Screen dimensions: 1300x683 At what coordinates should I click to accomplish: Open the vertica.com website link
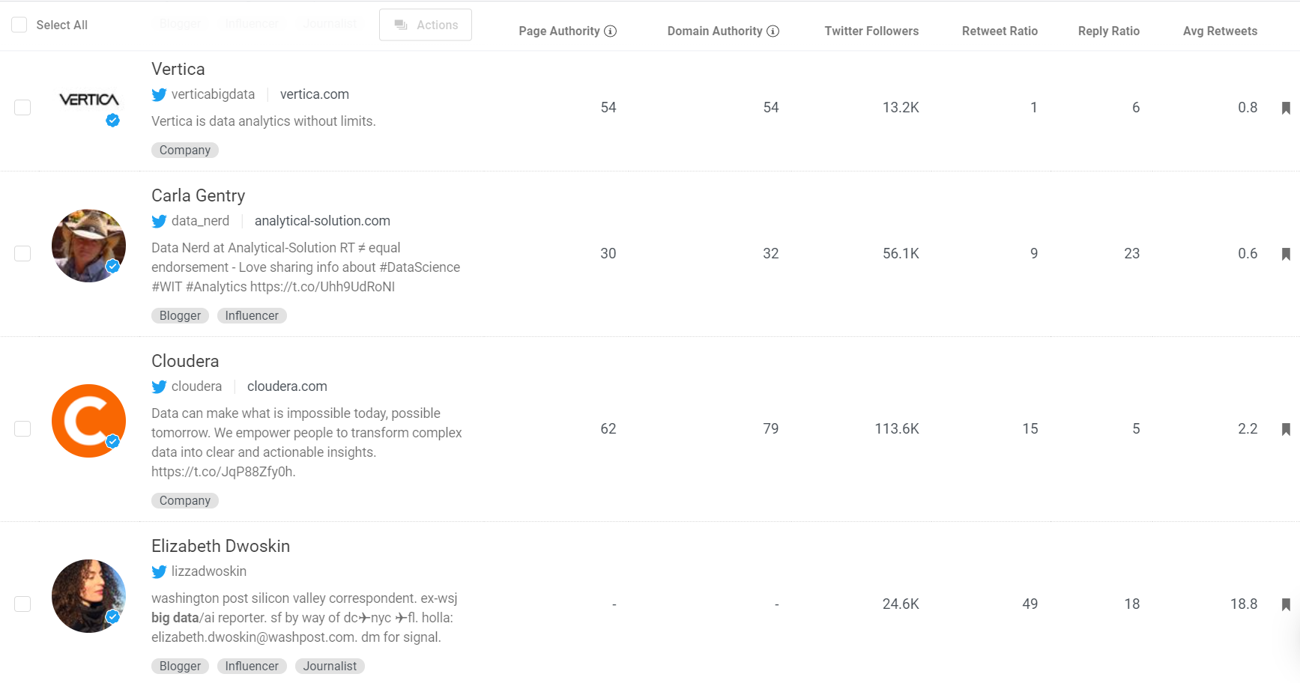(x=314, y=94)
